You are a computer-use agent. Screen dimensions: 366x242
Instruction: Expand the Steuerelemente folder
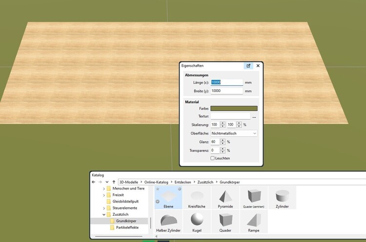point(104,208)
